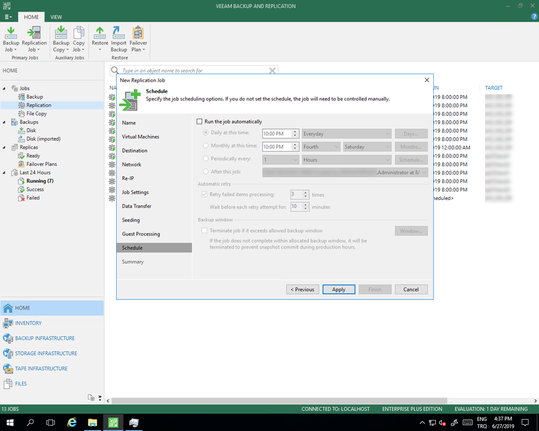This screenshot has height=431, width=539.
Task: Toggle Retry failed items processing checkbox
Action: (x=205, y=195)
